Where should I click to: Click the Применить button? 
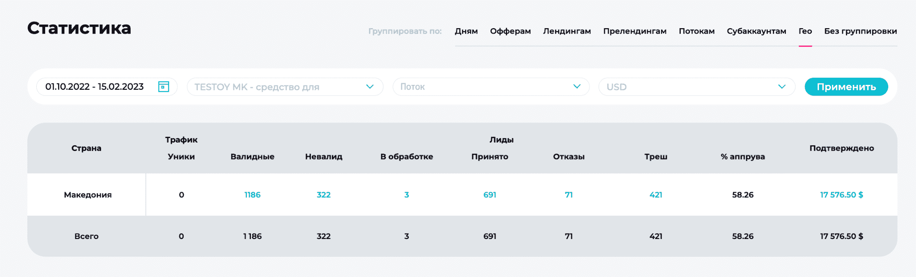point(846,87)
